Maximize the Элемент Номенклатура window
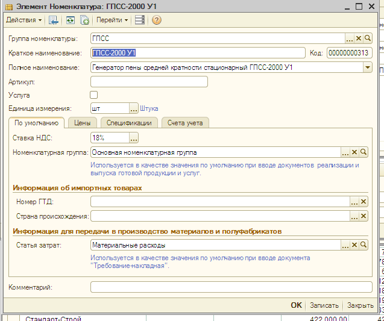 [359, 7]
